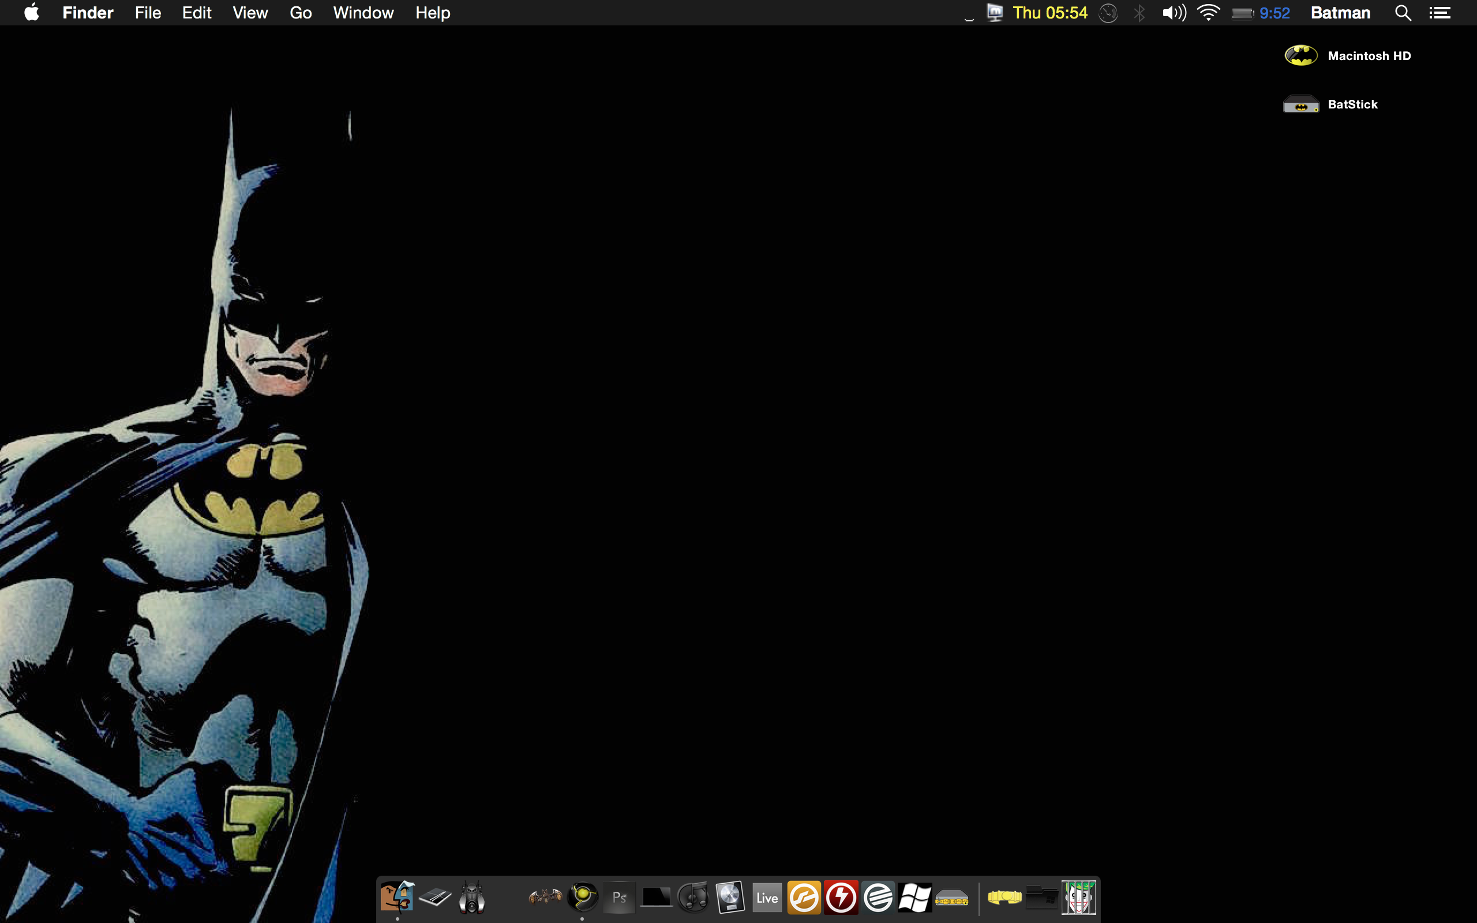Open the Go menu

click(x=300, y=13)
